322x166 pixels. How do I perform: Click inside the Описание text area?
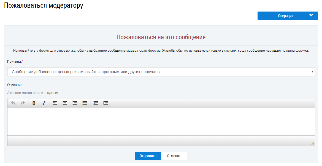(161, 121)
